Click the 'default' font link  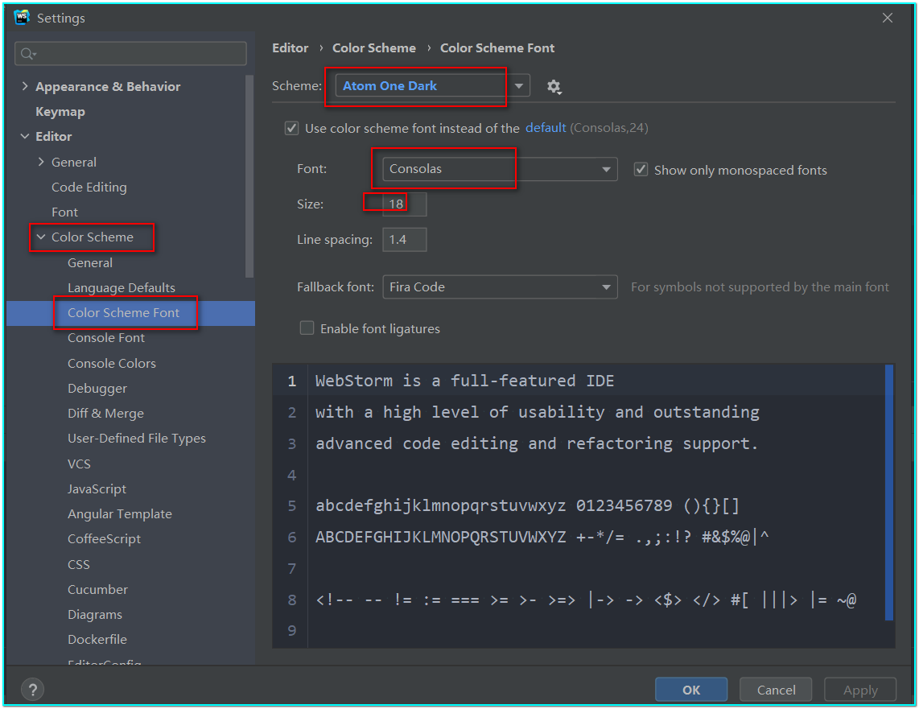coord(546,128)
